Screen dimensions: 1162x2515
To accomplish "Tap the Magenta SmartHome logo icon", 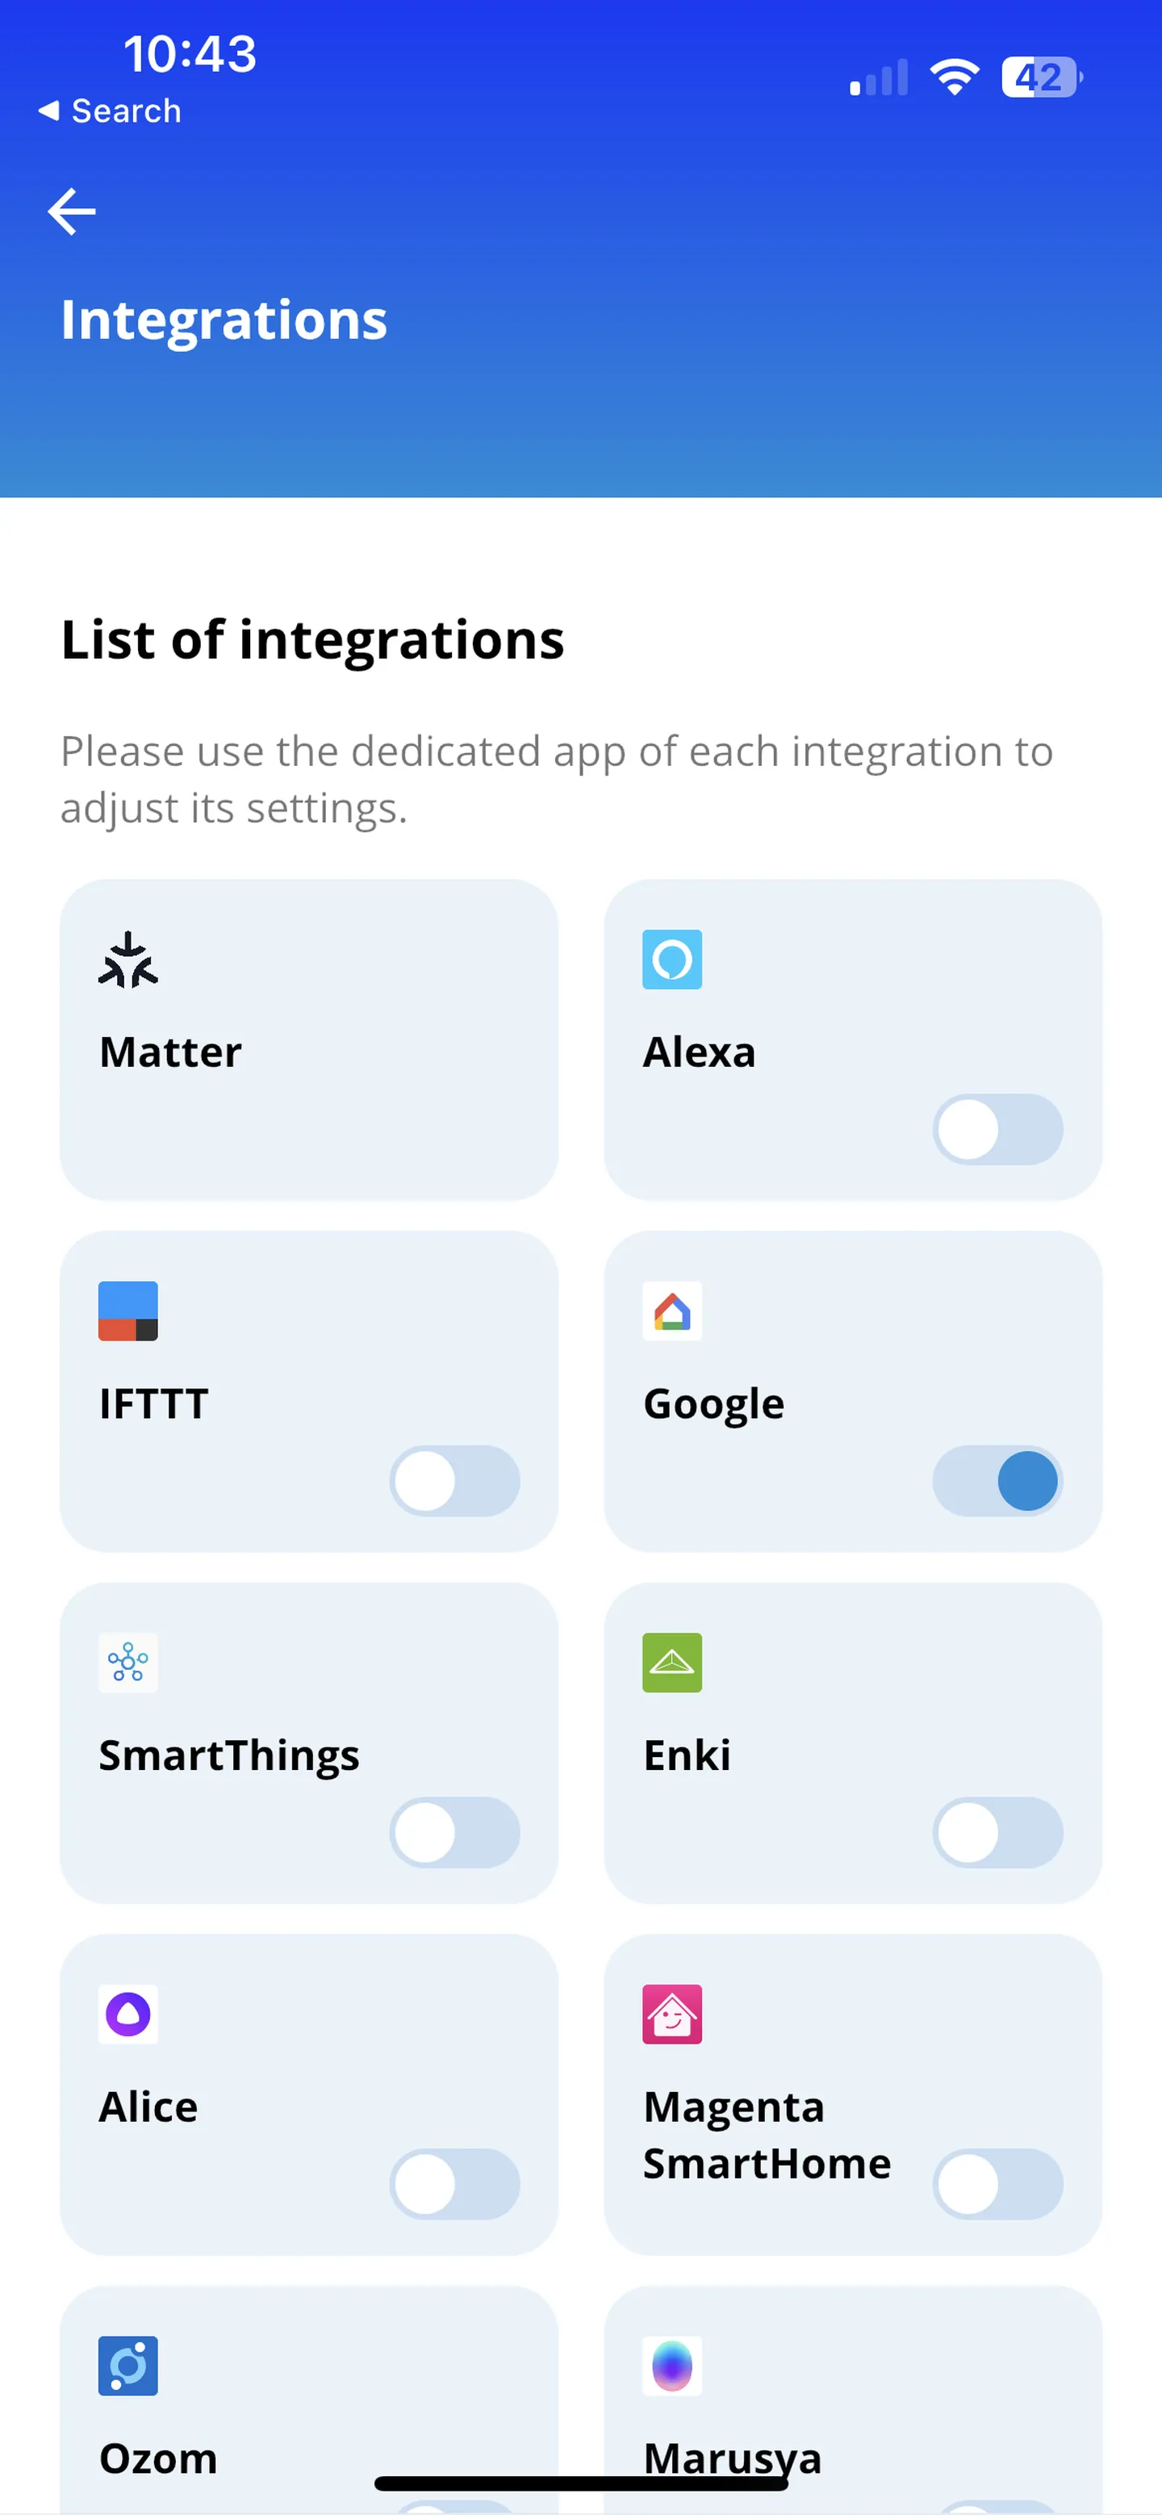I will [672, 2014].
